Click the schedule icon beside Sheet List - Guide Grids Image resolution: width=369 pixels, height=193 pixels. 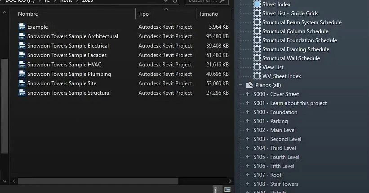257,13
